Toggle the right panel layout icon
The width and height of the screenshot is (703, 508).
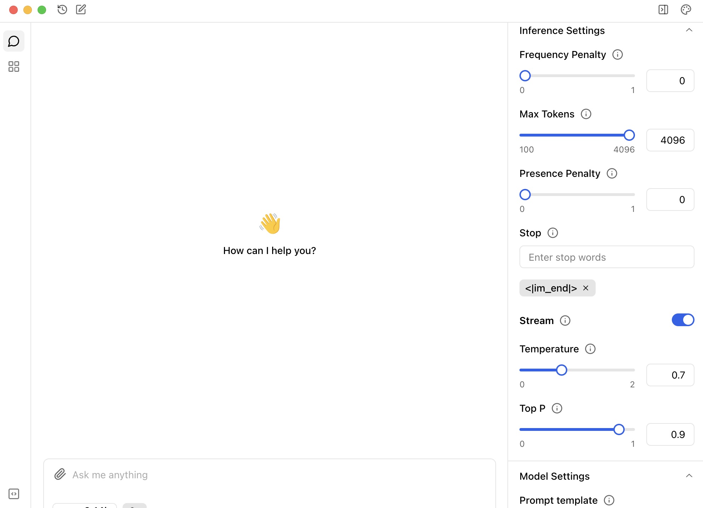click(663, 10)
